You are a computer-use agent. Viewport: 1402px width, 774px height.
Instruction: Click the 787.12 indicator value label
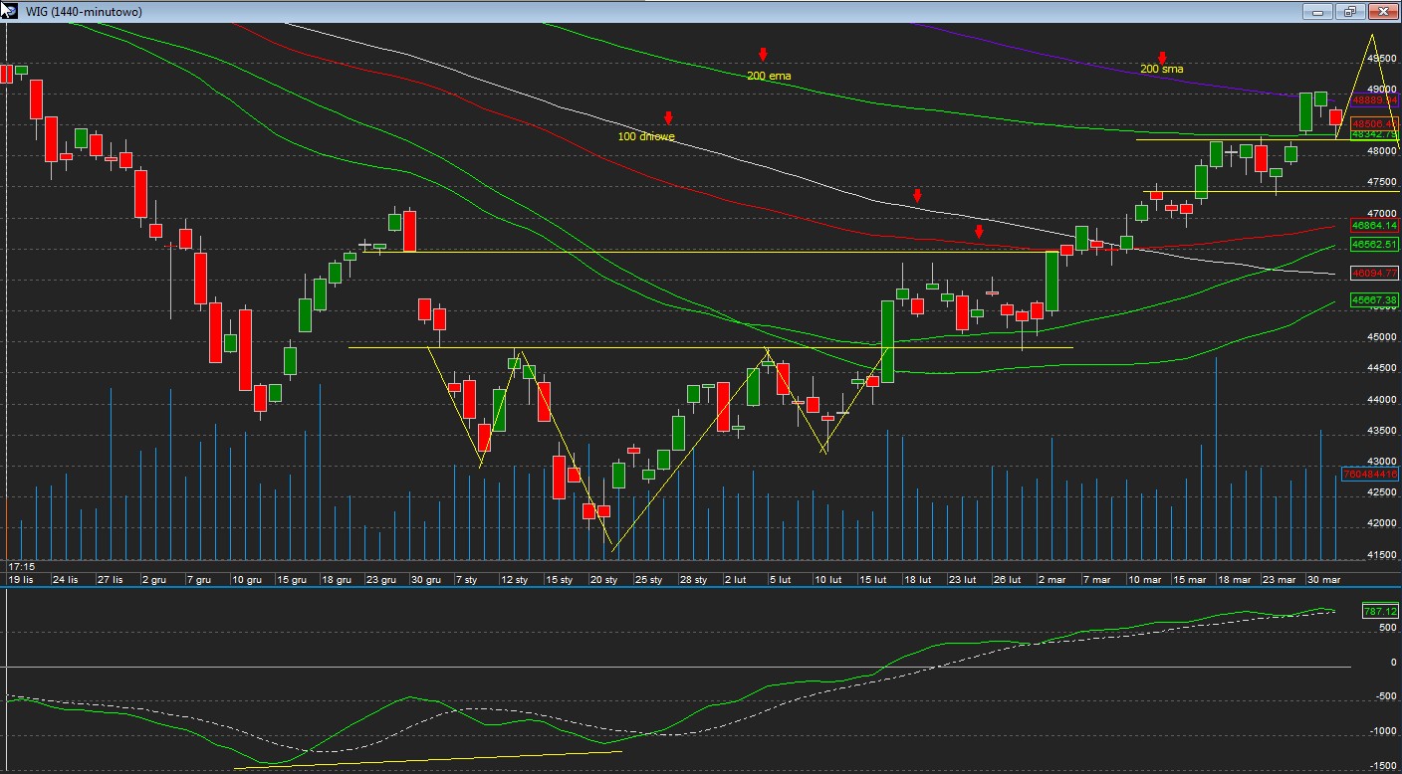pyautogui.click(x=1378, y=613)
